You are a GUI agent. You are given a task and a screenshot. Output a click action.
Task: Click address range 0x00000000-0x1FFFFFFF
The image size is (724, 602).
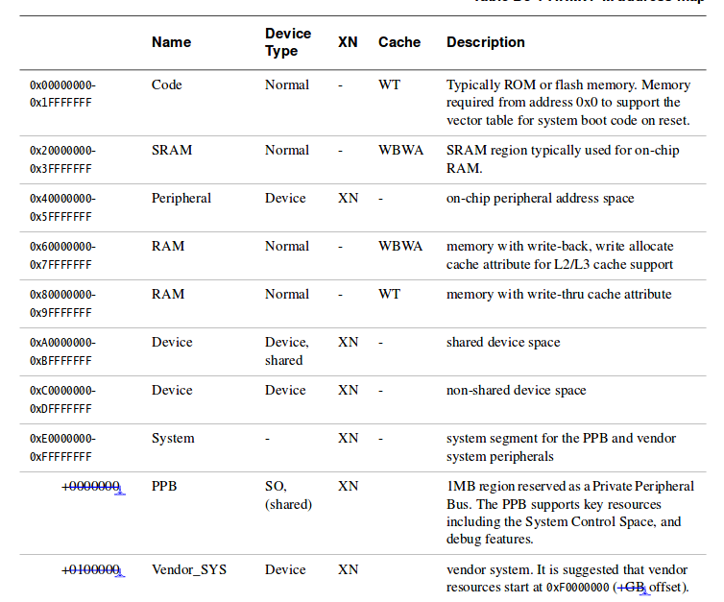click(62, 94)
